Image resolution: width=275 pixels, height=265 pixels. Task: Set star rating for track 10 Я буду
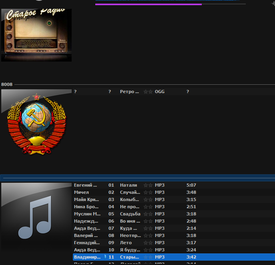click(148, 250)
